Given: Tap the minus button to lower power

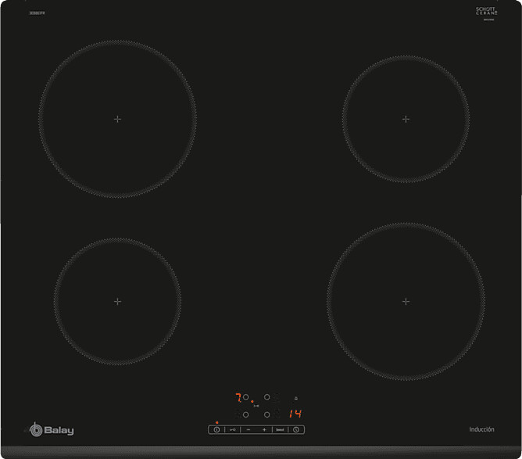Looking at the screenshot, I should pos(248,429).
